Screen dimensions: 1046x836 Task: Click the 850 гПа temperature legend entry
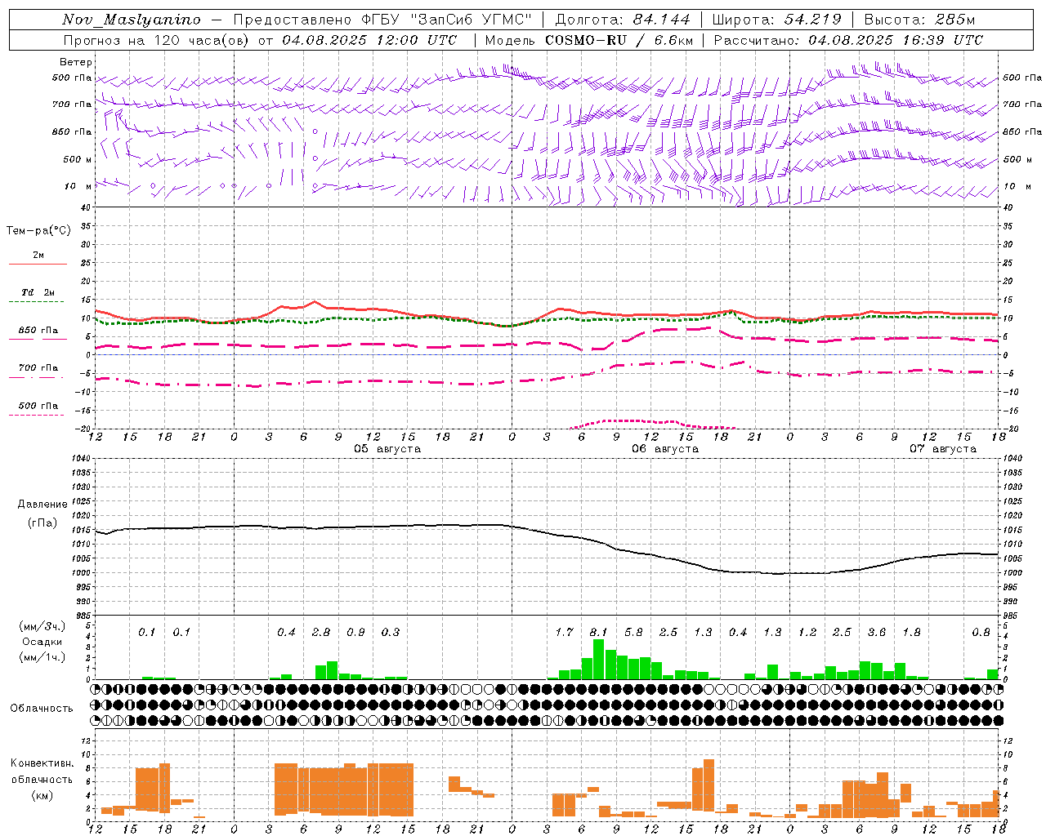38,331
